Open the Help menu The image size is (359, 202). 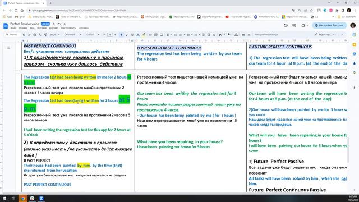click(x=84, y=28)
